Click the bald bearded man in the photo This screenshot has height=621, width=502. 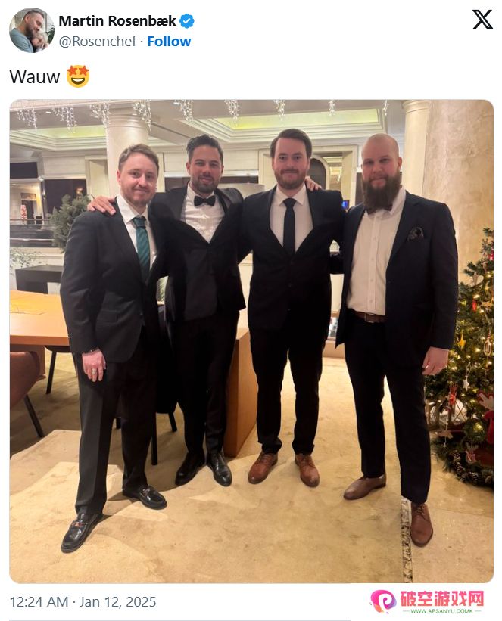[398, 317]
